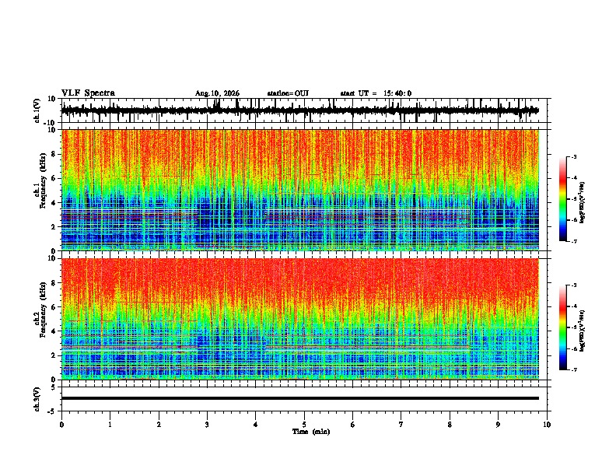The image size is (616, 476).
Task: Click the "station=OUI" label
Action: pyautogui.click(x=288, y=93)
